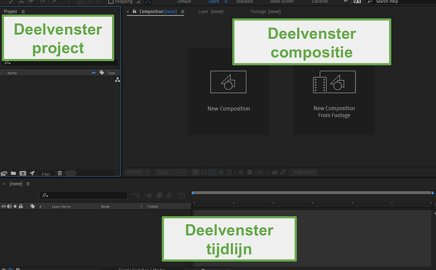Select the Project panel tab
436x270 pixels.
tap(10, 11)
